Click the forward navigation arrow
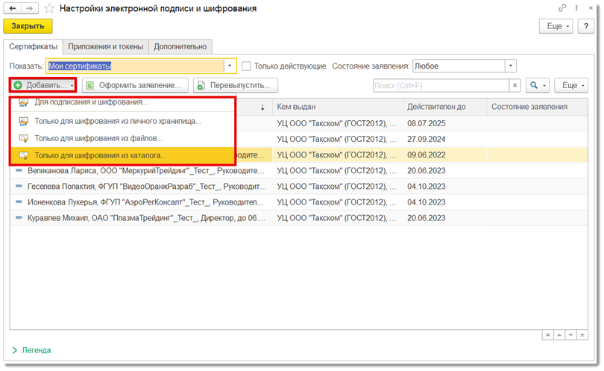604x371 pixels. (31, 8)
